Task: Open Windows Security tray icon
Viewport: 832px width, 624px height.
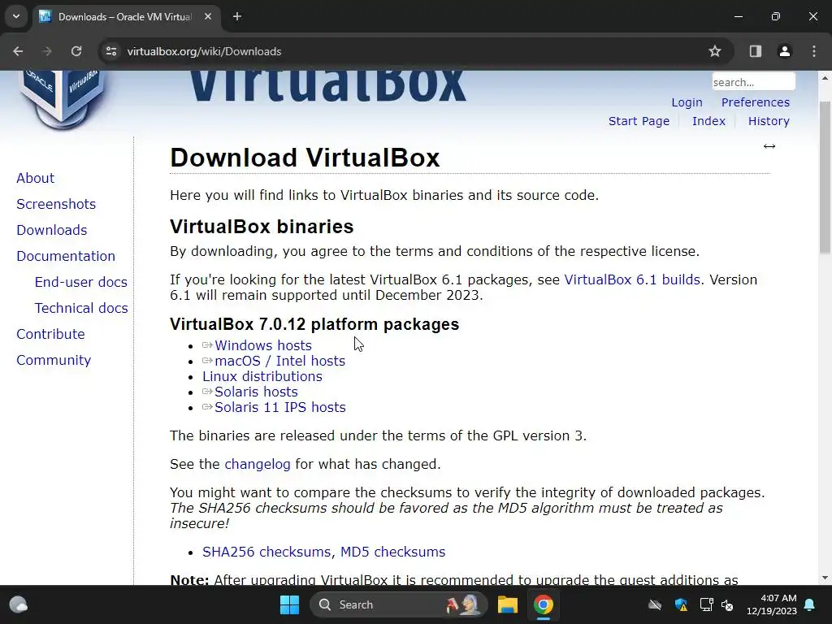Action: [x=681, y=604]
